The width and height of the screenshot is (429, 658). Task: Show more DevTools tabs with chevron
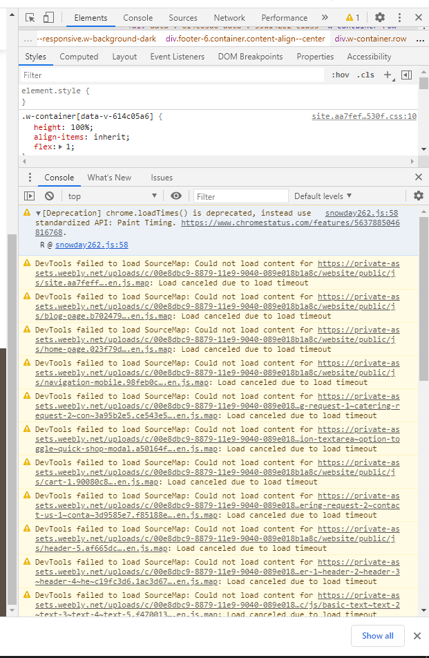pos(325,17)
